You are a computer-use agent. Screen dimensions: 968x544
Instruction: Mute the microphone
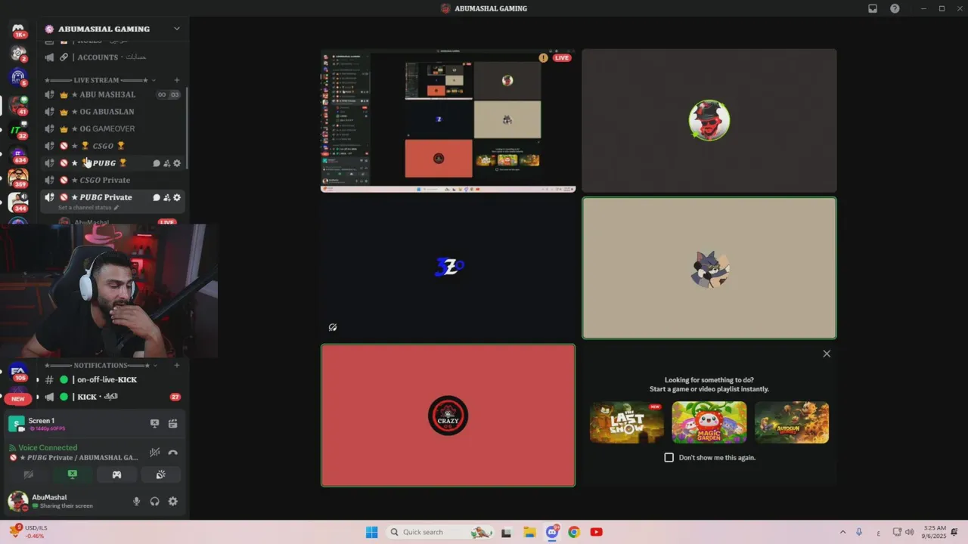pos(137,501)
